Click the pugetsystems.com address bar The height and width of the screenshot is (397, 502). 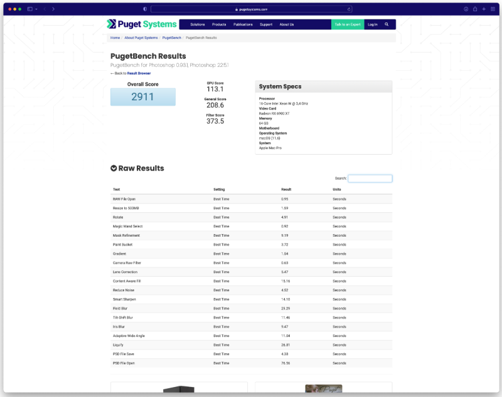coord(252,9)
